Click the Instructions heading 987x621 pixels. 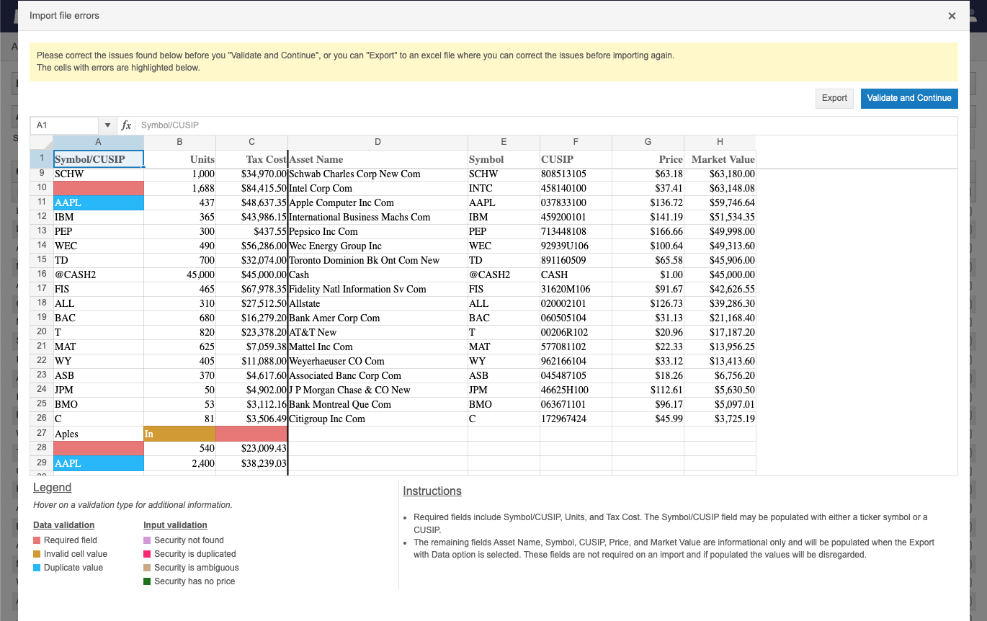click(432, 491)
